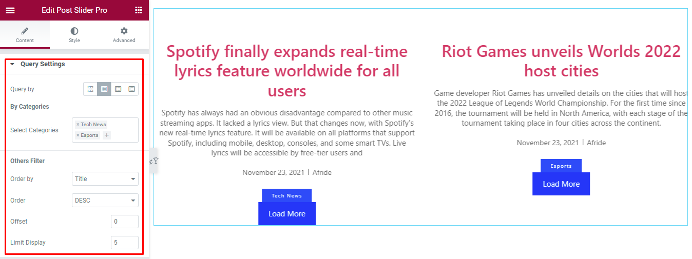Click the Afride author under Riot Games post

pyautogui.click(x=597, y=143)
